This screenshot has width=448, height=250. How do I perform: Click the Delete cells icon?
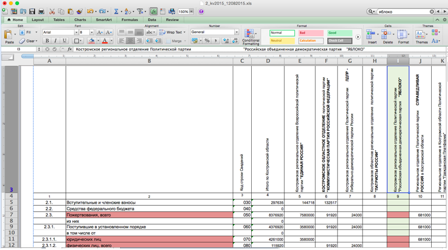tap(388, 37)
